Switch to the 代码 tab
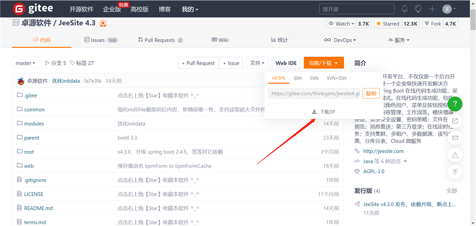This screenshot has width=476, height=226. tap(42, 40)
